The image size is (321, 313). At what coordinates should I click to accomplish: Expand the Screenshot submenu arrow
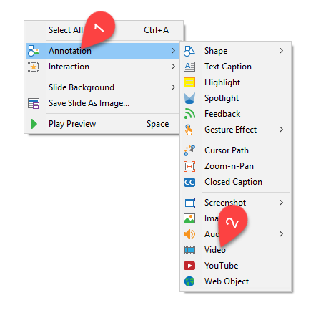[282, 203]
